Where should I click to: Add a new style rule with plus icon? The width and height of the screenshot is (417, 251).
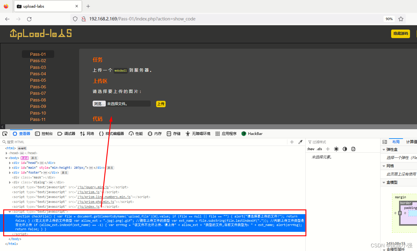pos(328,149)
